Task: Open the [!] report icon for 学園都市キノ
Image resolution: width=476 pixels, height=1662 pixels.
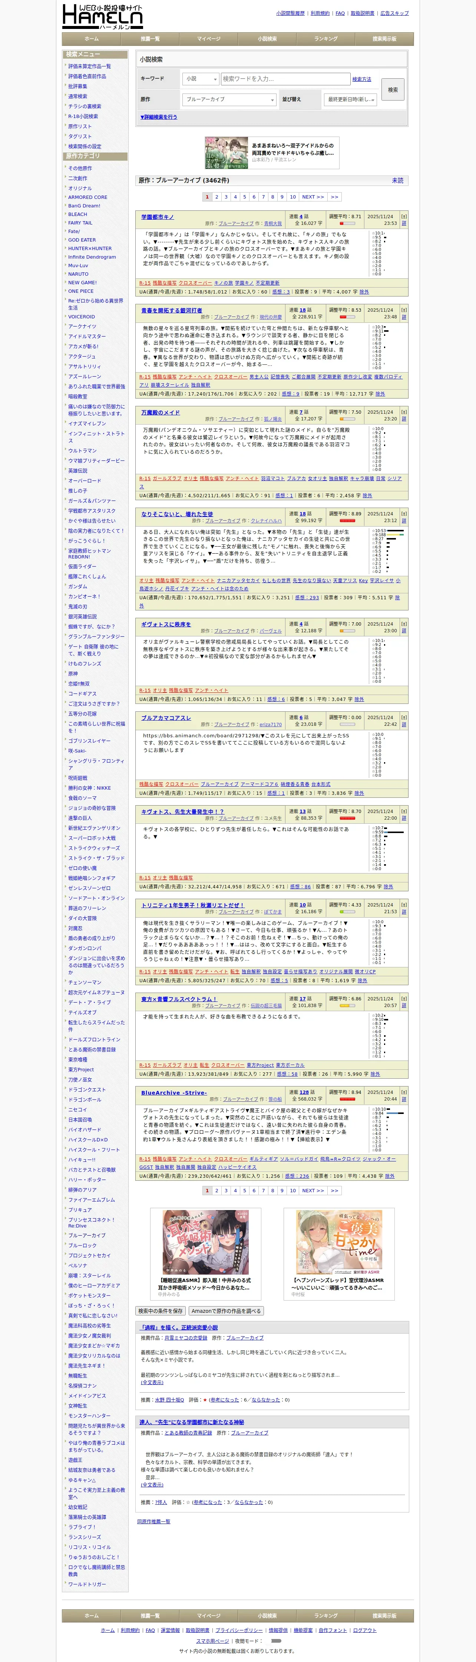Action: coord(404,217)
